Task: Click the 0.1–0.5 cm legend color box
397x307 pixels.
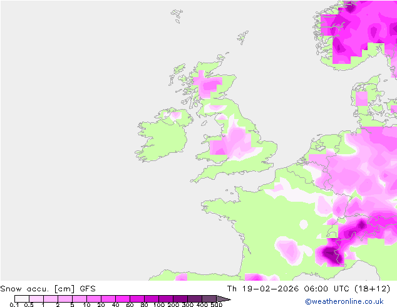Action: coord(22,299)
